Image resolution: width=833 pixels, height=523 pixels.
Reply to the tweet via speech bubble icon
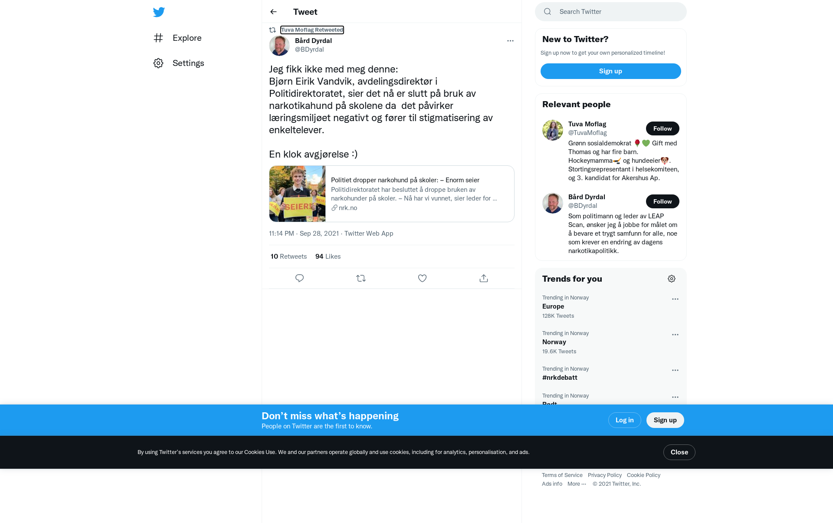(299, 278)
